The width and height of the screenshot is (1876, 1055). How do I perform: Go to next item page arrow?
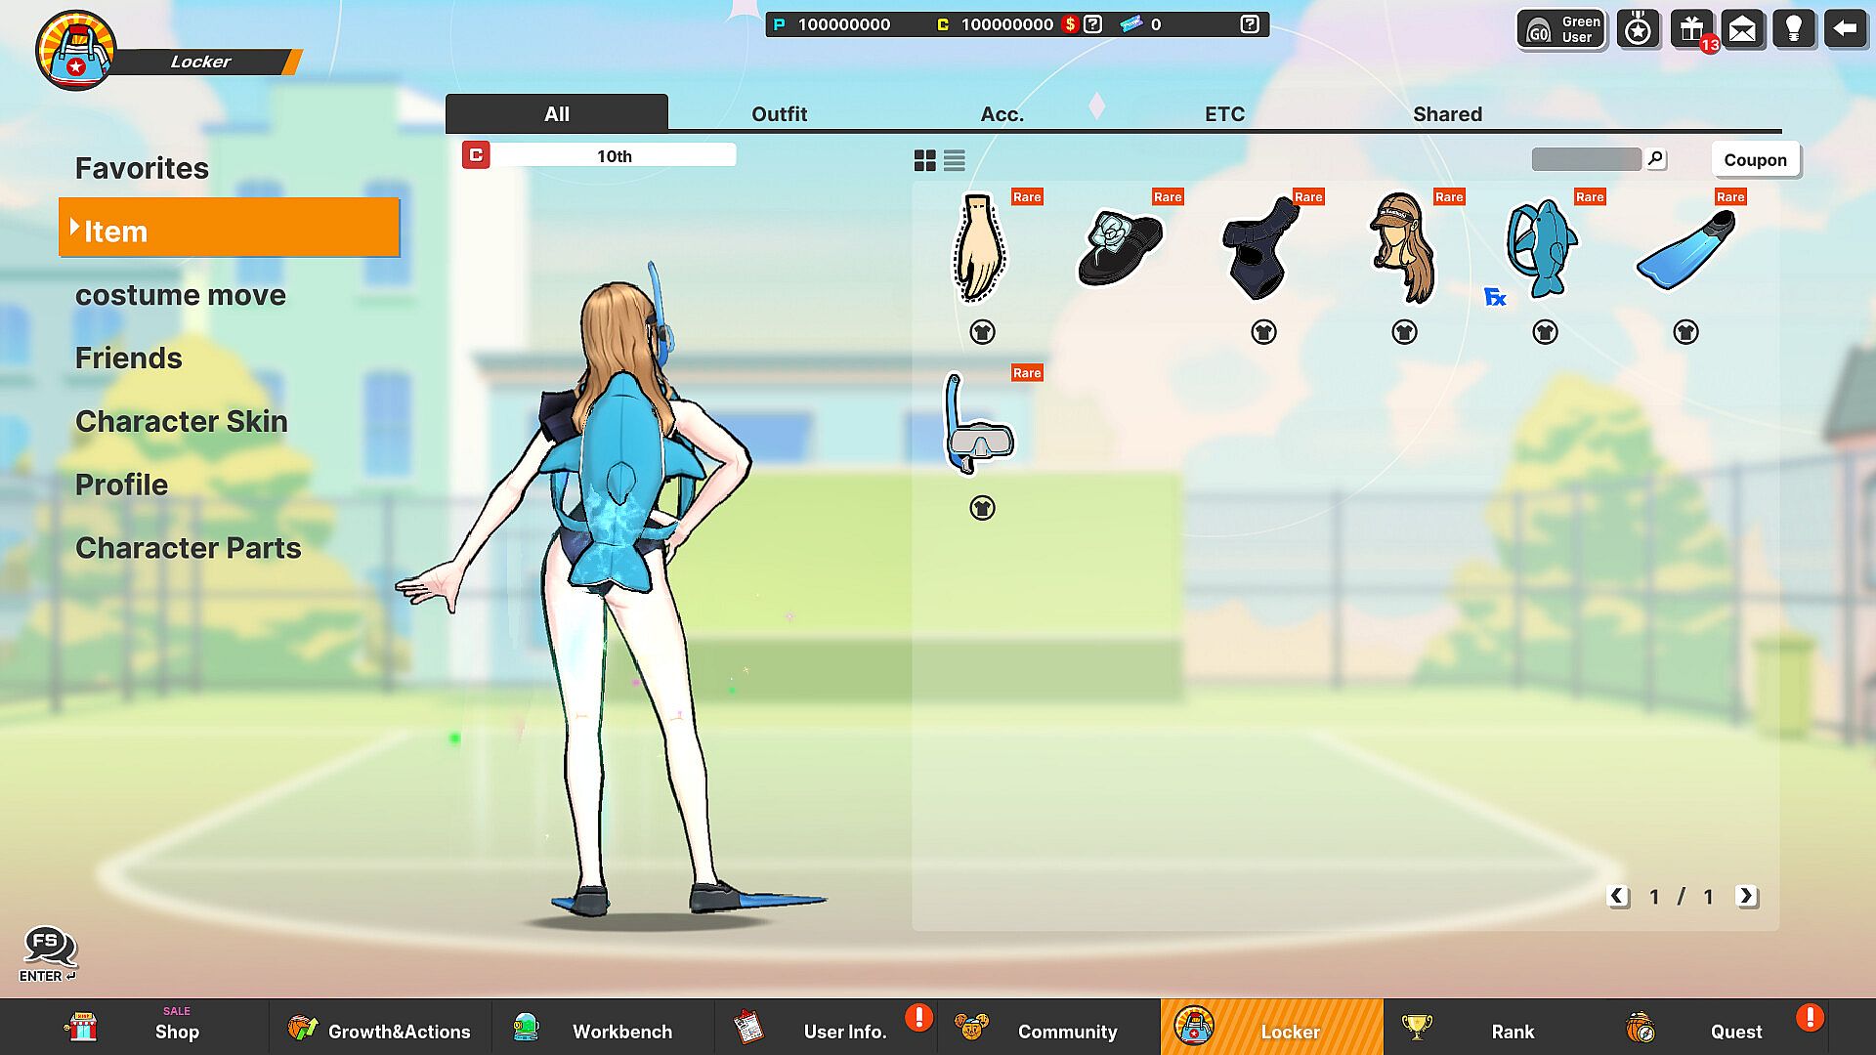[x=1746, y=896]
